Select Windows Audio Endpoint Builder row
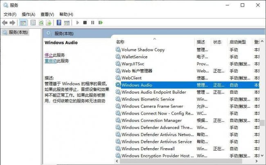 pyautogui.click(x=187, y=92)
